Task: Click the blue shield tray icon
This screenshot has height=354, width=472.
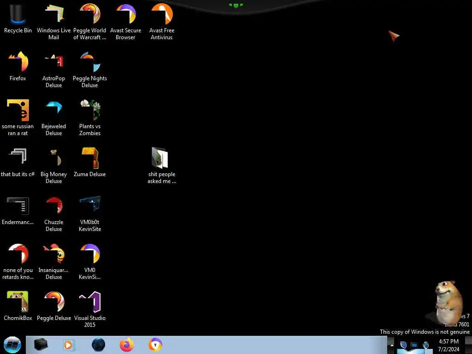Action: click(403, 345)
